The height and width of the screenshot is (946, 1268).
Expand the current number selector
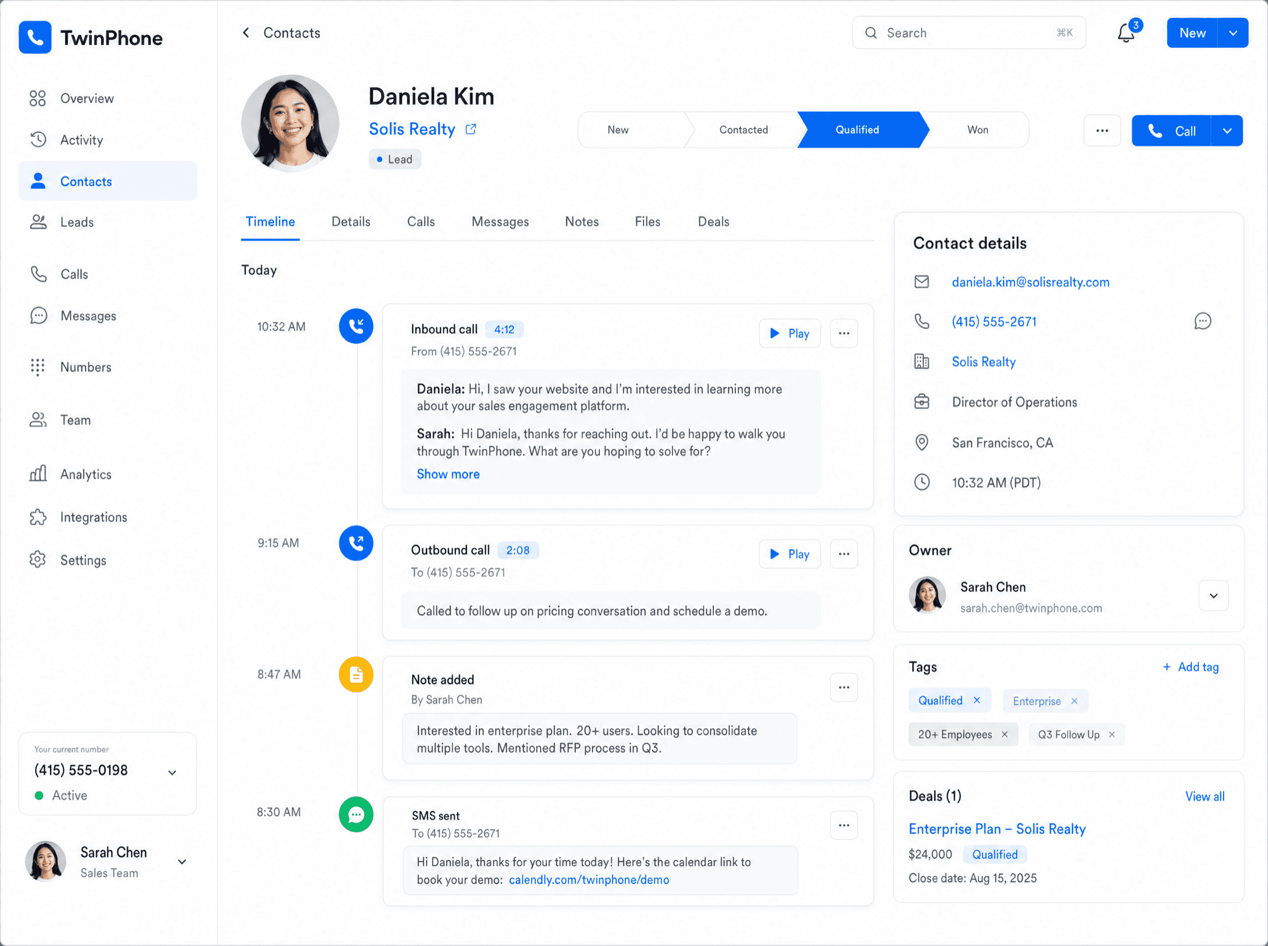pos(172,773)
